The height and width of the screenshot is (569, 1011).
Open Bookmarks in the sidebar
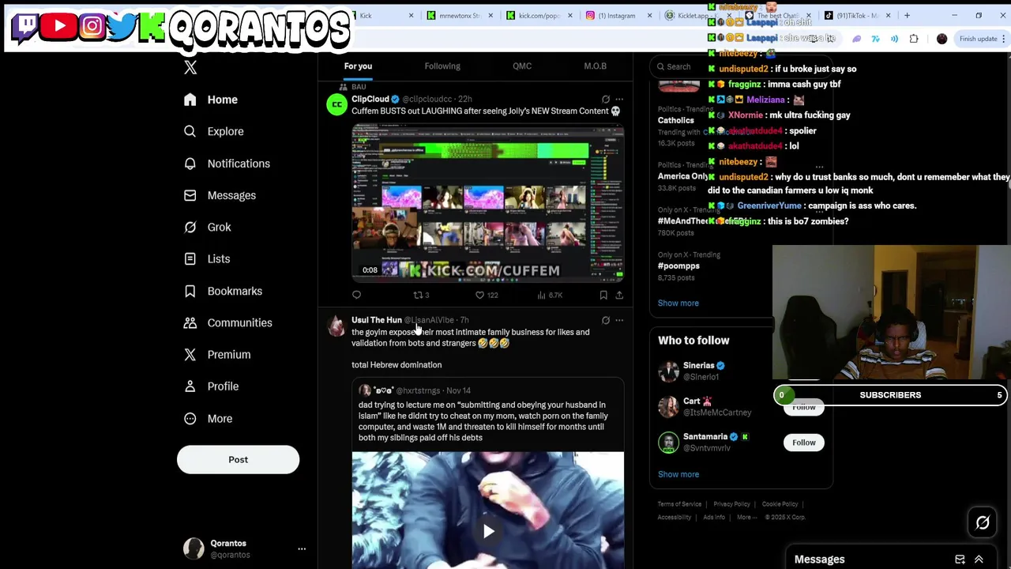[x=223, y=291]
